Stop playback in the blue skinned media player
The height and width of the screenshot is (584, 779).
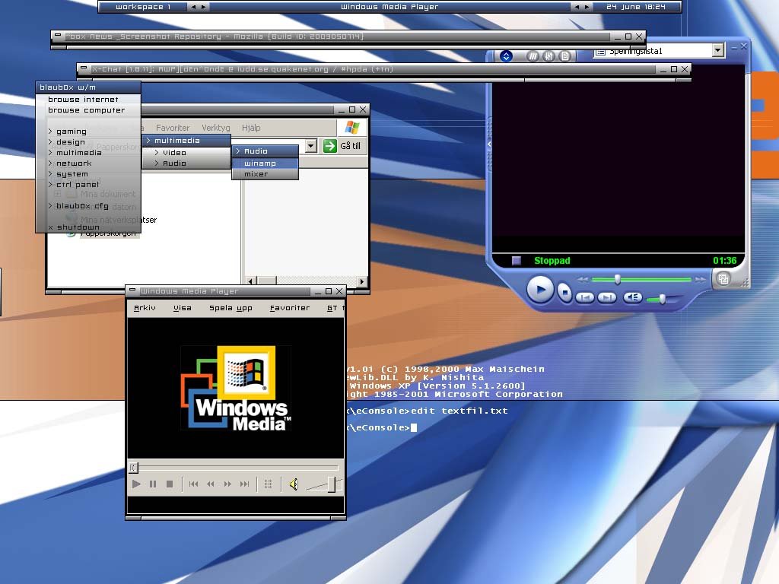564,292
